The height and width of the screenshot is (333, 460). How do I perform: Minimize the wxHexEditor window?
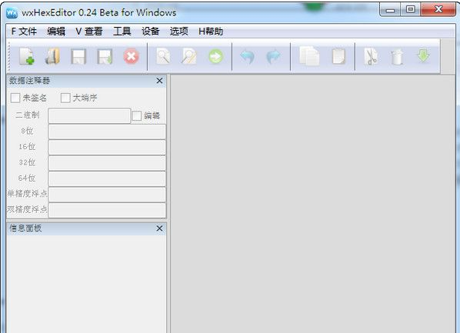pyautogui.click(x=391, y=10)
